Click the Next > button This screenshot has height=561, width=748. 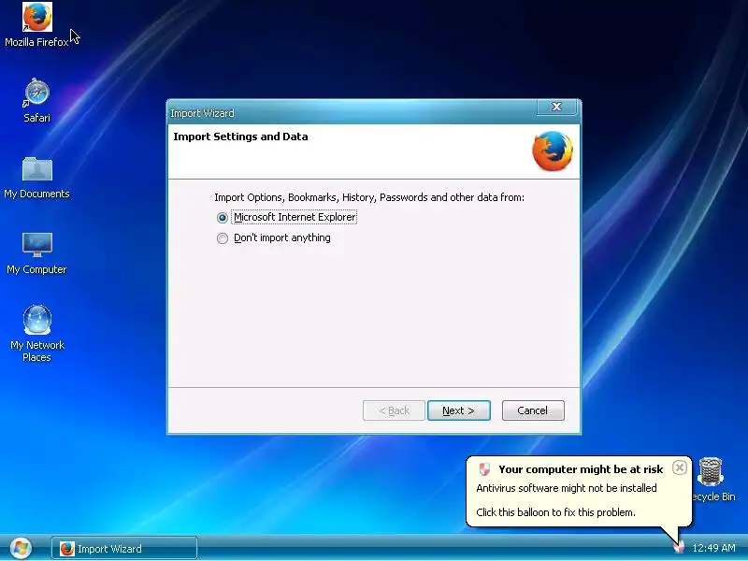pos(458,410)
